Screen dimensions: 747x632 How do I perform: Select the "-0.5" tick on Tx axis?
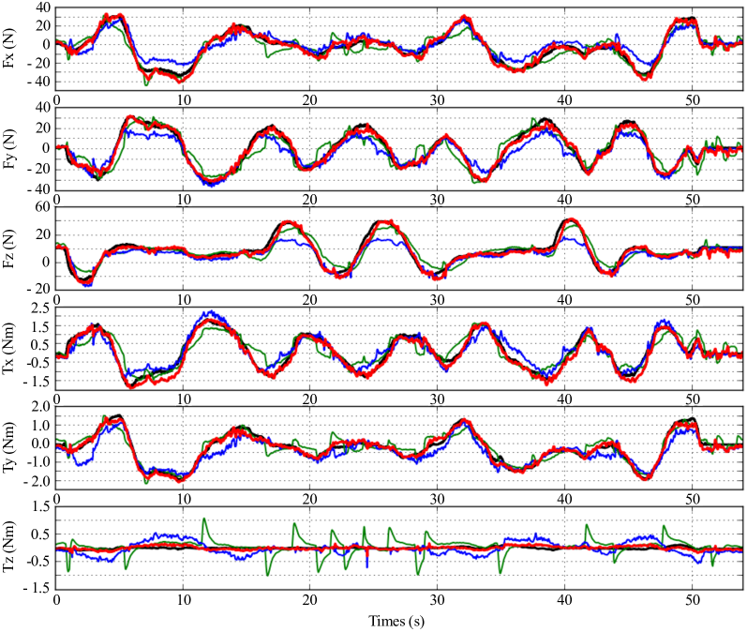(x=38, y=363)
